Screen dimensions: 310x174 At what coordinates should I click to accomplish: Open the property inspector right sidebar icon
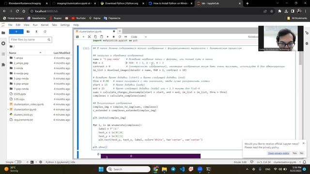307,33
